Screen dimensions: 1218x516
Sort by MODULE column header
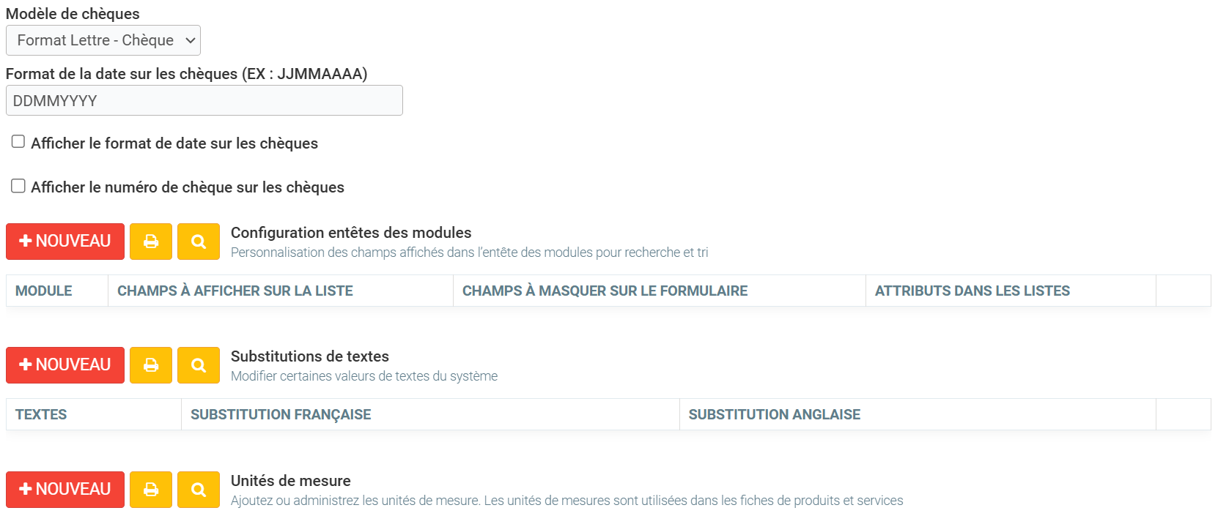44,291
